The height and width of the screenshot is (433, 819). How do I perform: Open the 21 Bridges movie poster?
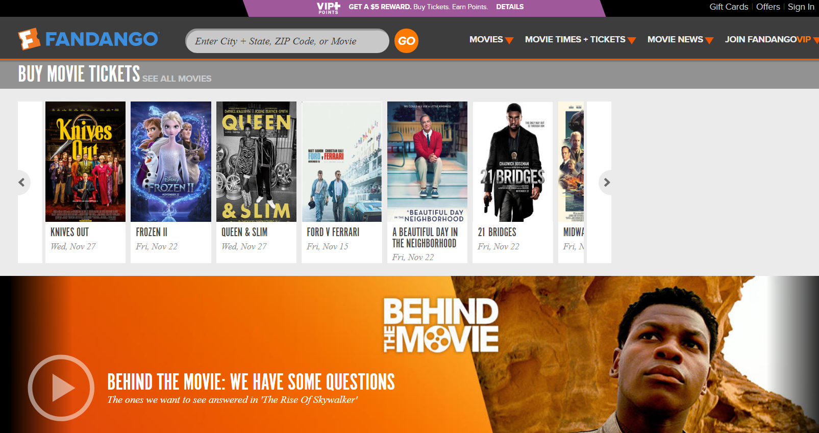click(x=512, y=162)
